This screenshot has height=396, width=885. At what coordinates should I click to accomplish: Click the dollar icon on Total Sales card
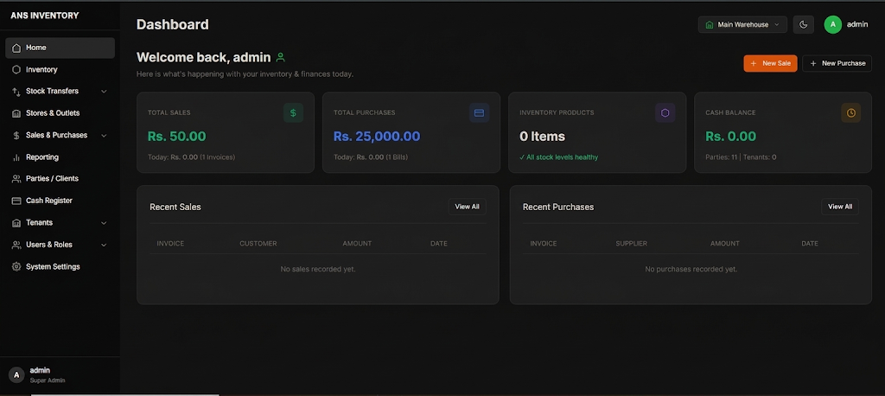pyautogui.click(x=293, y=113)
